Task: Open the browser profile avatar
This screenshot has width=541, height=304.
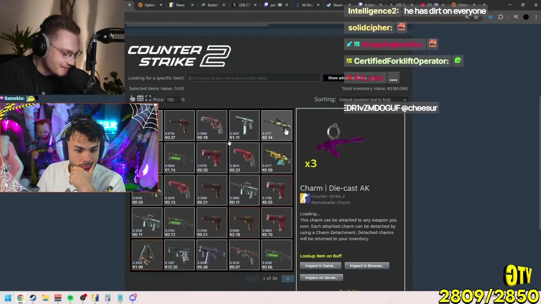Action: pyautogui.click(x=526, y=17)
